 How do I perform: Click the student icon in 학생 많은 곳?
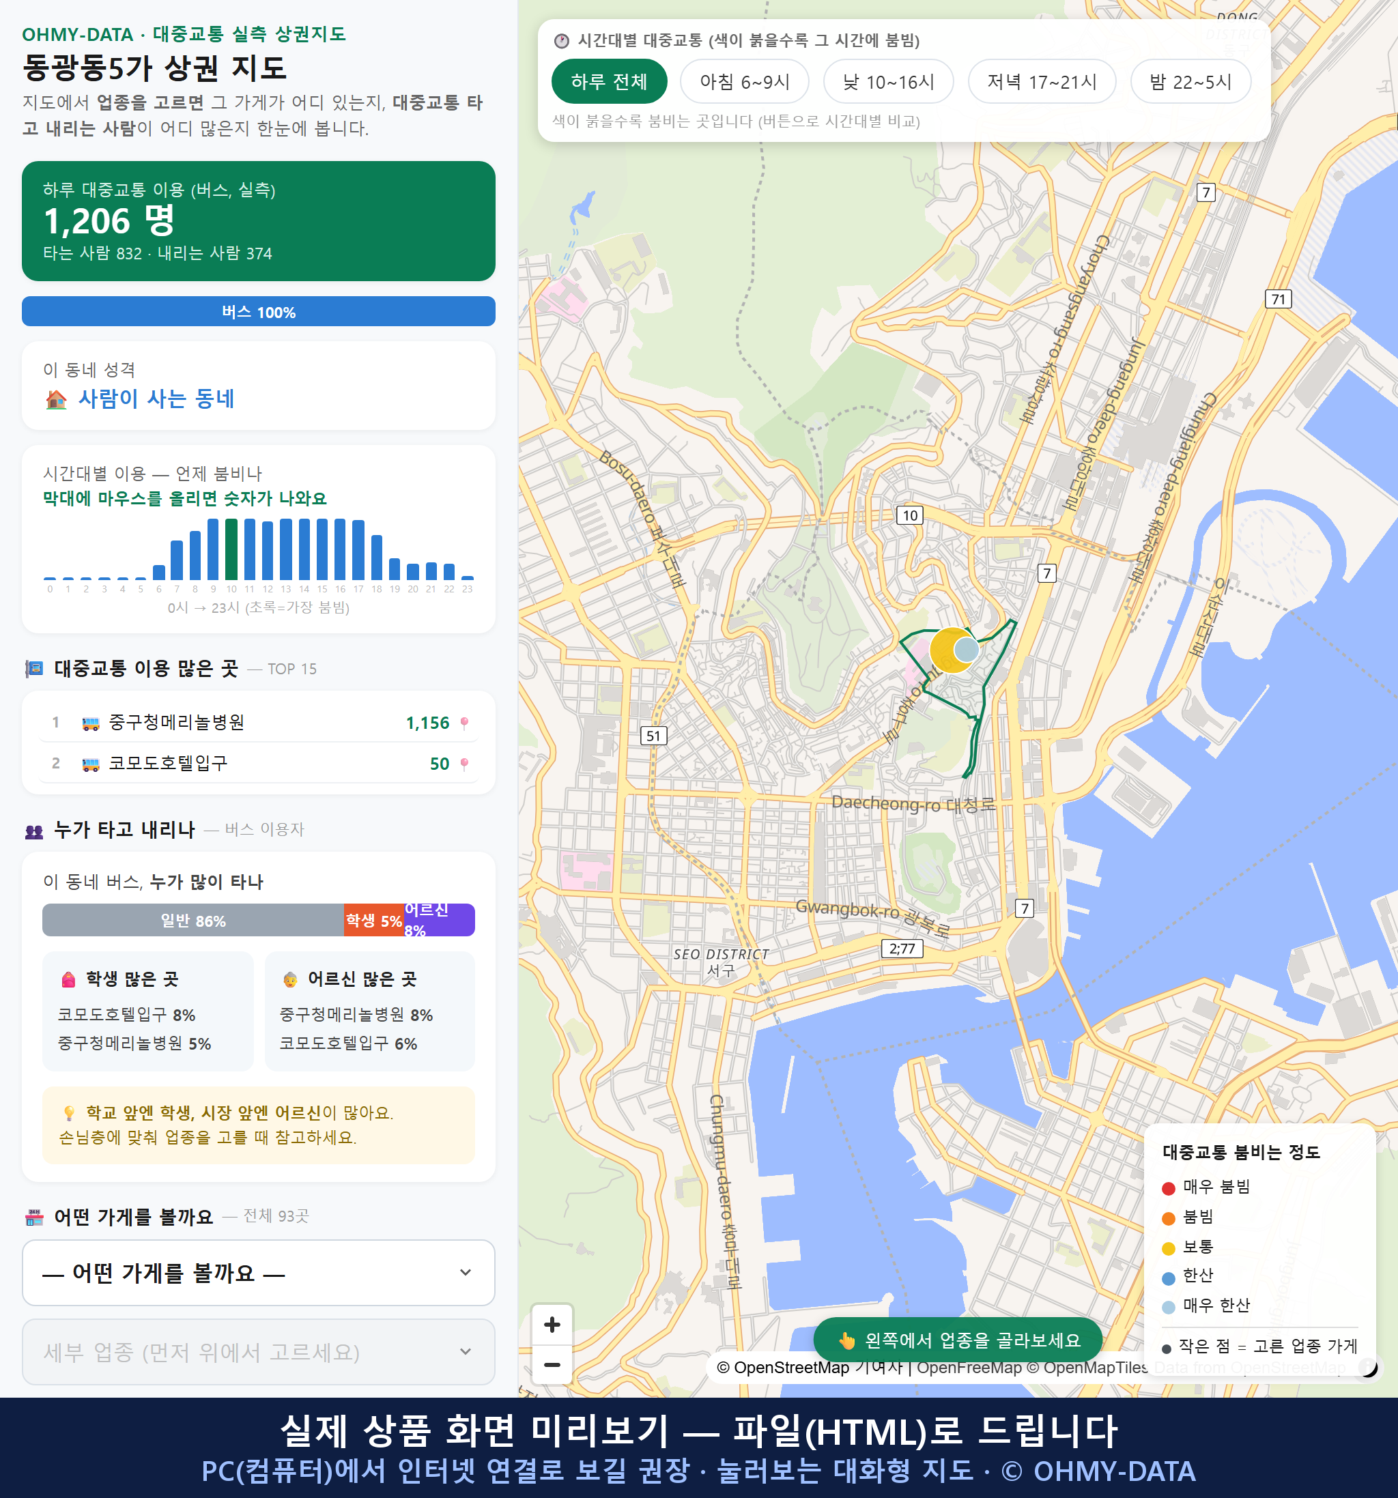(68, 979)
